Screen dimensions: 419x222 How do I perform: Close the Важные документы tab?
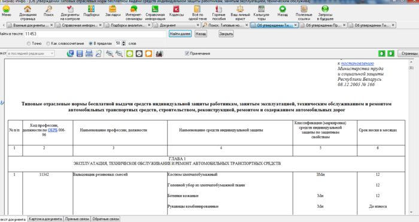[51, 25]
